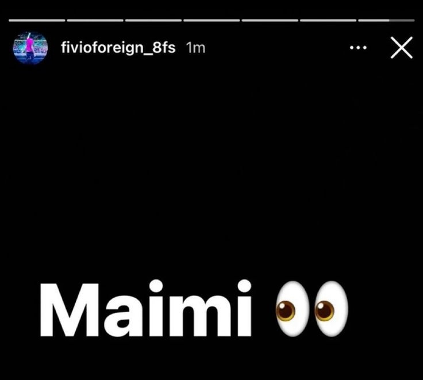Image resolution: width=423 pixels, height=380 pixels.
Task: Jump to the second story progress segment
Action: click(95, 20)
